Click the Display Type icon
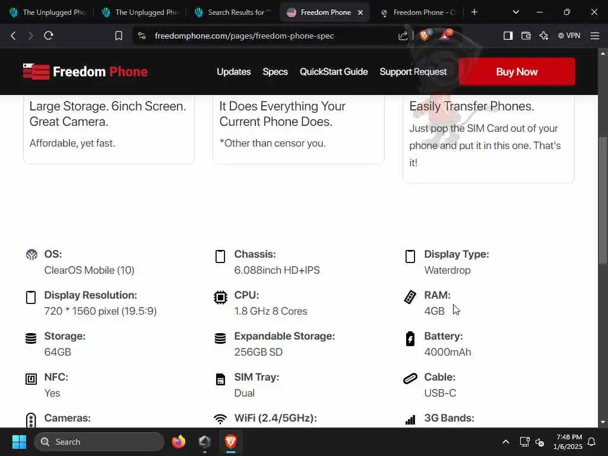608x456 pixels. click(410, 256)
